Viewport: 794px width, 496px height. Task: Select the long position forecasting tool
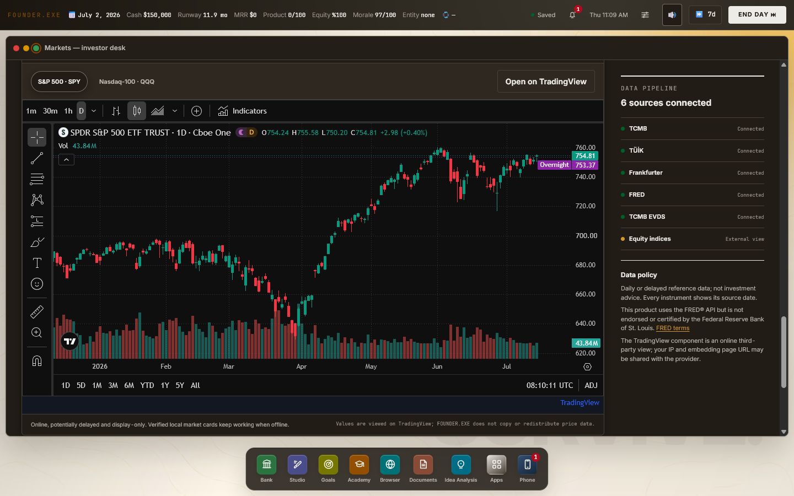tap(37, 221)
